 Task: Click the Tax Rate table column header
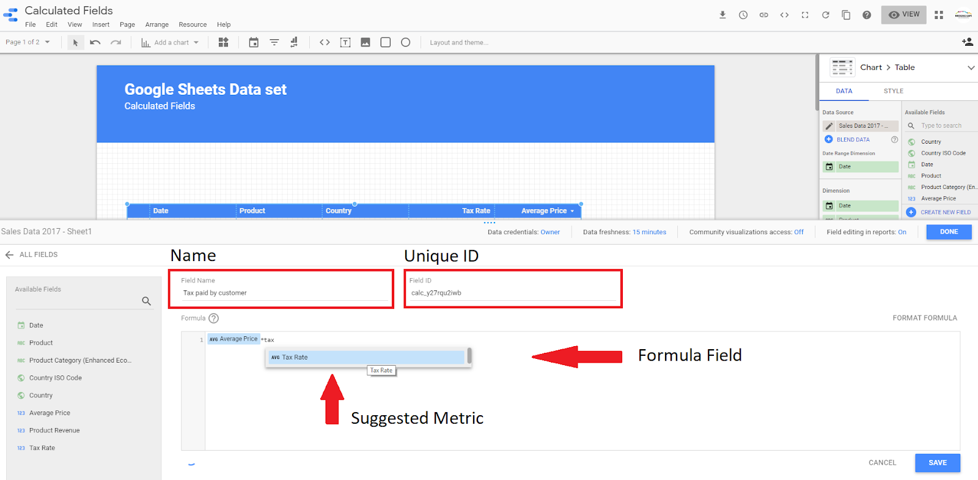point(476,211)
